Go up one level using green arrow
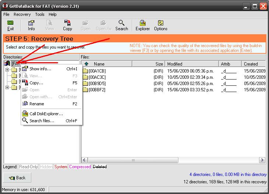Image resolution: width=269 pixels, height=194 pixels. click(86, 64)
